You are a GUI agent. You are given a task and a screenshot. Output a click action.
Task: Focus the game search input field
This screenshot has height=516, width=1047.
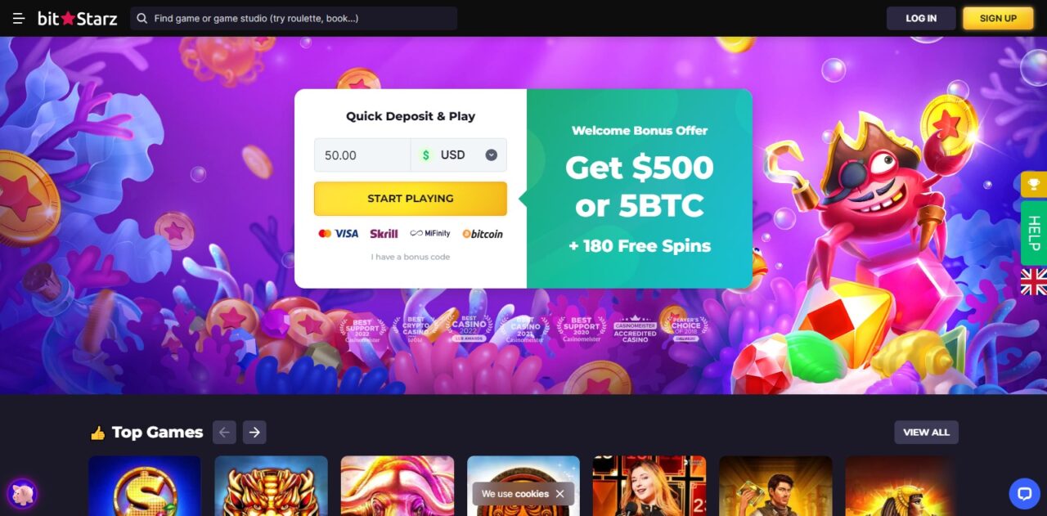pos(294,18)
